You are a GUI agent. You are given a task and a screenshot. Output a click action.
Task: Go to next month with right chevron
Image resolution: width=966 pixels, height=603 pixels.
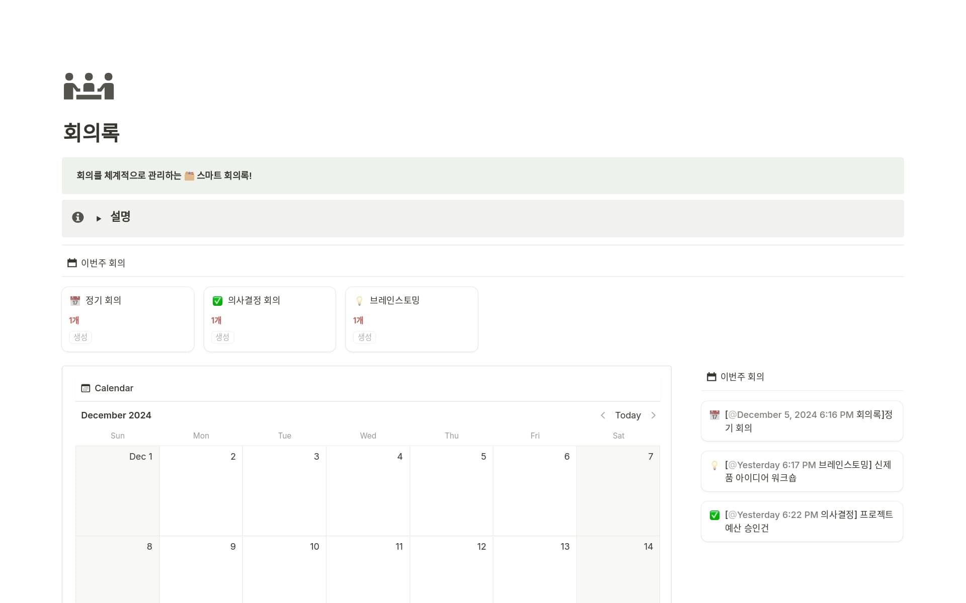653,415
